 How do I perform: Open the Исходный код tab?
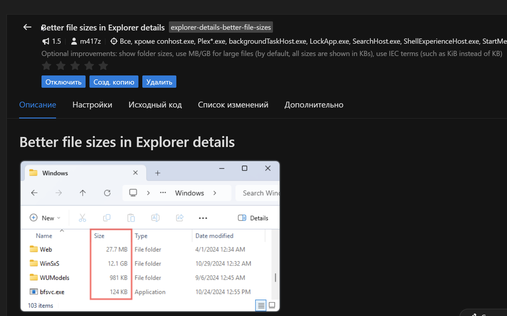155,105
